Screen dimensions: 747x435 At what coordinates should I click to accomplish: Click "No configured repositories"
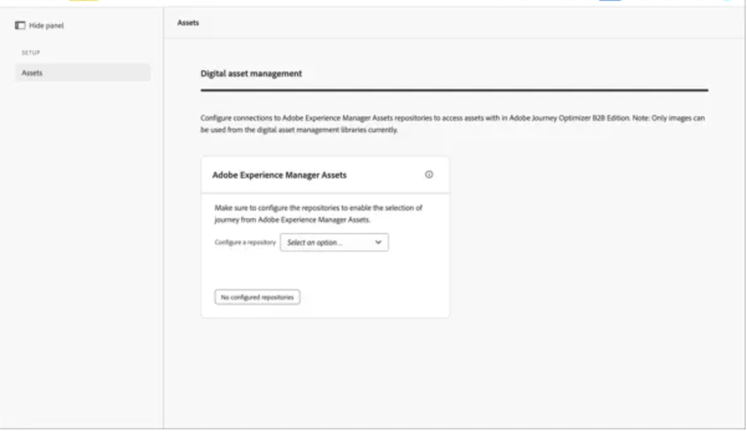point(257,297)
